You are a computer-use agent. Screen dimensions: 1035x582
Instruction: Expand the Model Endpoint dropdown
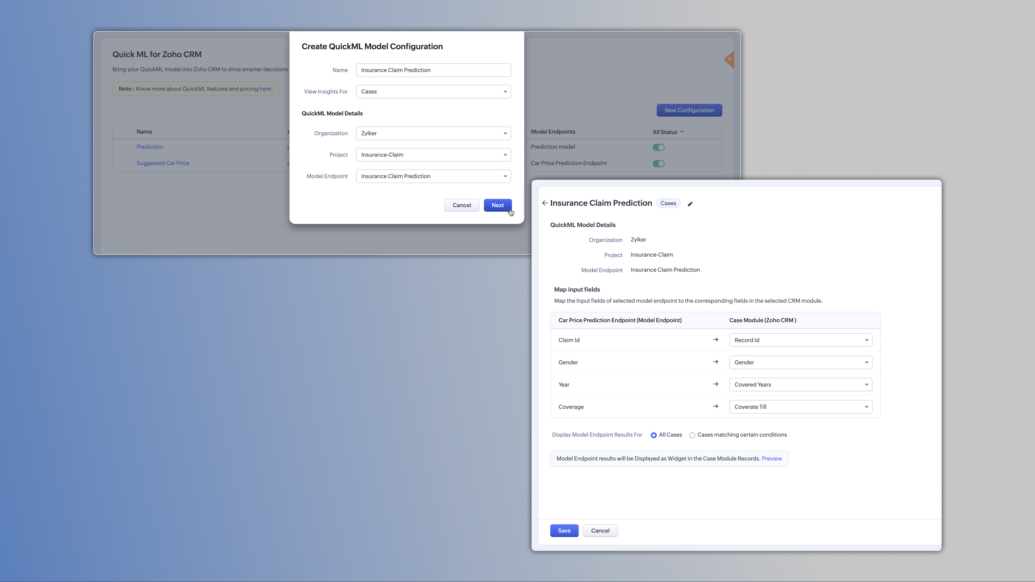pyautogui.click(x=433, y=176)
